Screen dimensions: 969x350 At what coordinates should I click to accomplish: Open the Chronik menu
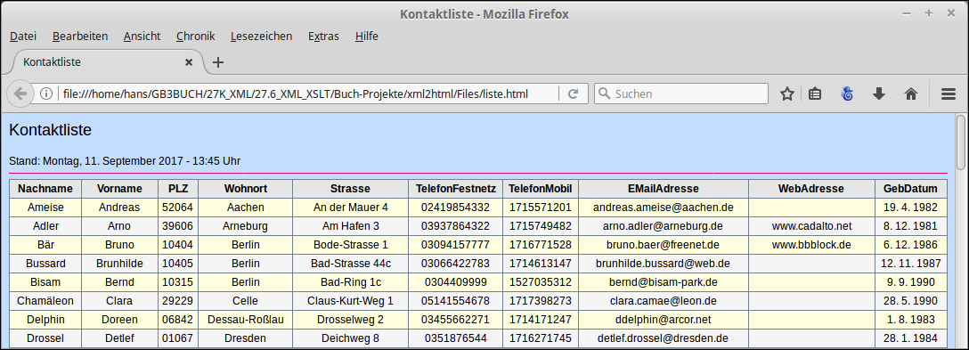pyautogui.click(x=195, y=37)
